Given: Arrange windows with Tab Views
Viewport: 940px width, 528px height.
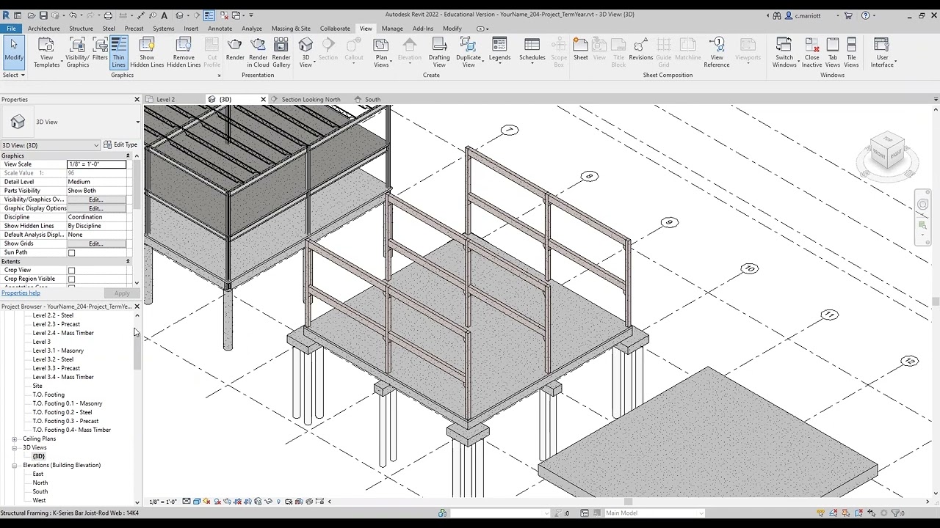Looking at the screenshot, I should tap(833, 52).
